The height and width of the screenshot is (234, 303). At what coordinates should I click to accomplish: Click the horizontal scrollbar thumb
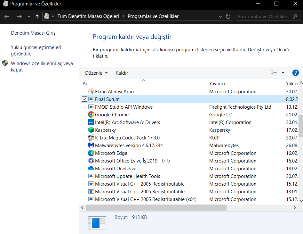(x=156, y=207)
